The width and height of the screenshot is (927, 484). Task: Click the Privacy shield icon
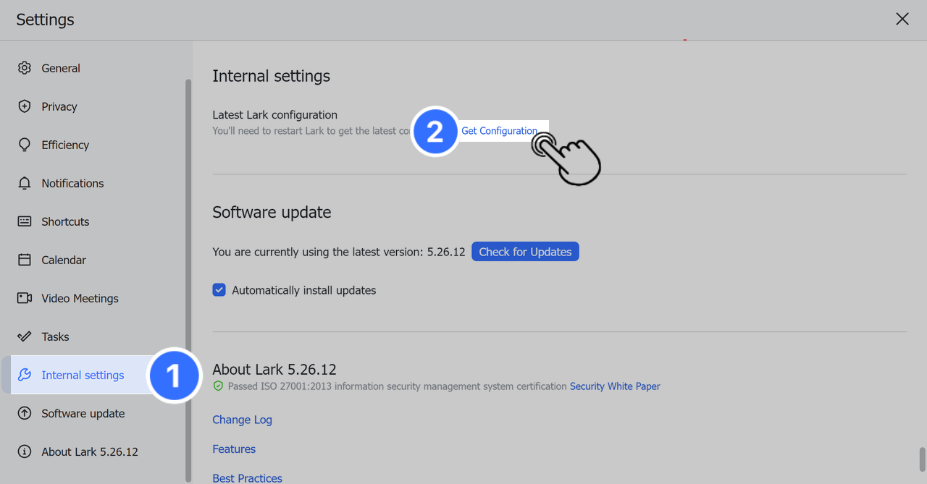pos(25,106)
